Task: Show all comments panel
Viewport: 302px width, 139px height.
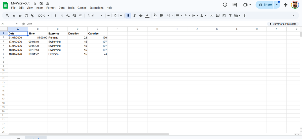Action: [235, 5]
